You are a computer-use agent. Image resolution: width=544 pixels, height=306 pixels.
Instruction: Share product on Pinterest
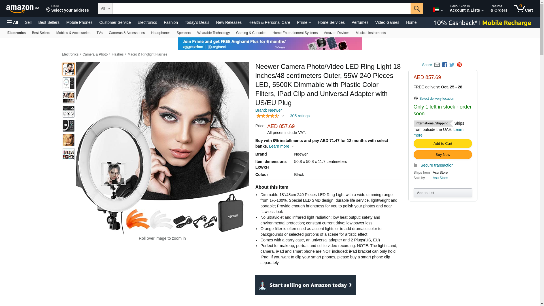click(x=459, y=65)
